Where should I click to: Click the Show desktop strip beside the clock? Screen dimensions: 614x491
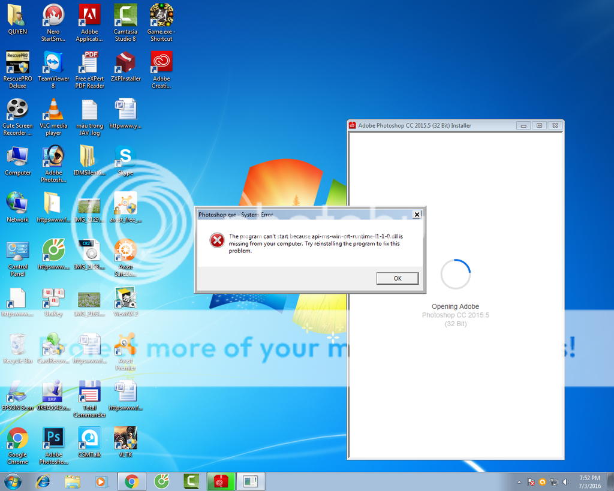click(610, 481)
